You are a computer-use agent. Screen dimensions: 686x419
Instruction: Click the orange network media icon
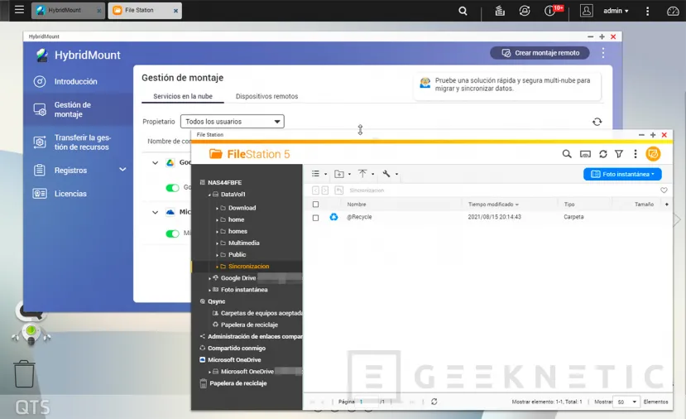tap(653, 154)
